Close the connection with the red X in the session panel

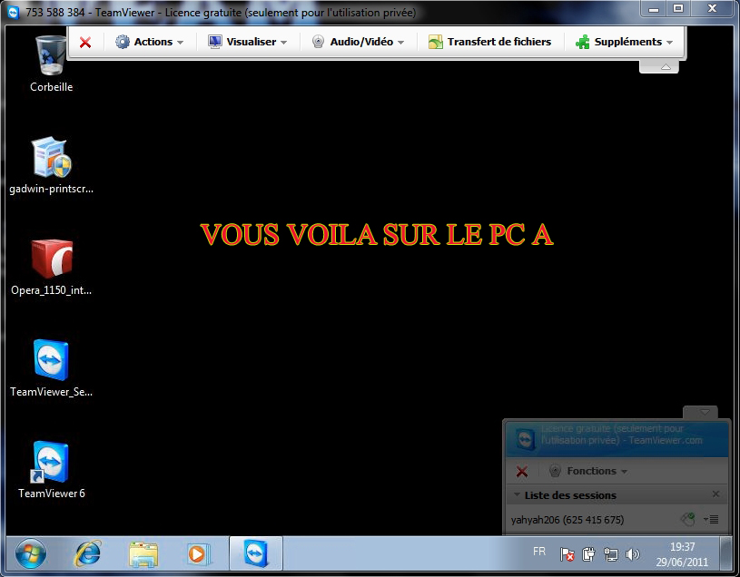pyautogui.click(x=522, y=472)
